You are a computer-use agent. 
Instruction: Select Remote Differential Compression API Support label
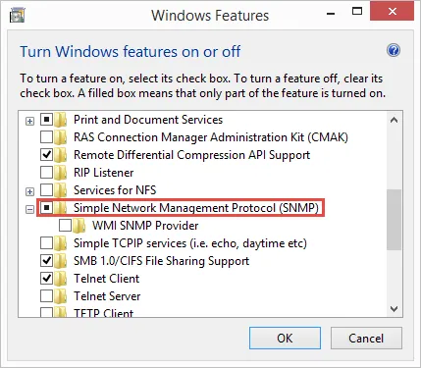point(192,155)
